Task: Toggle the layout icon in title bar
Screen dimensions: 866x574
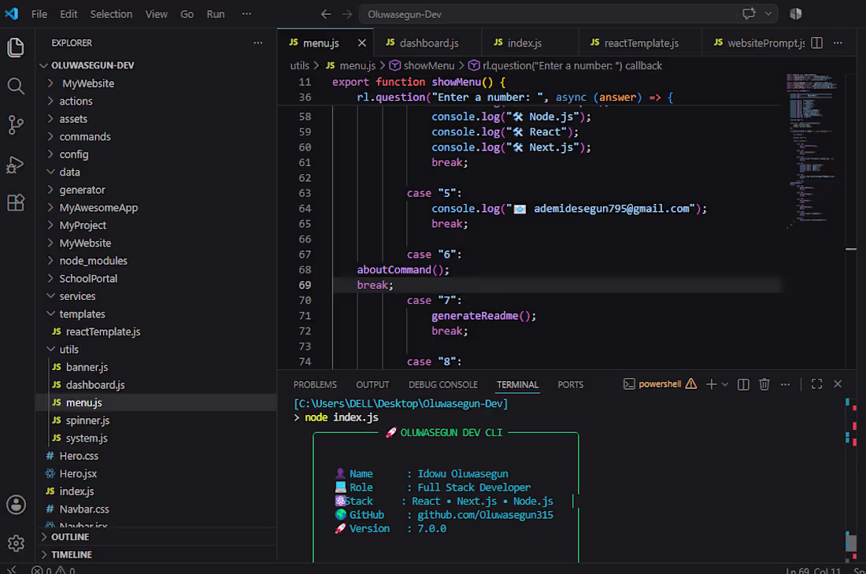Action: coord(795,14)
